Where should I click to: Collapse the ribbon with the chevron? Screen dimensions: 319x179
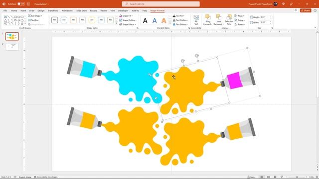pos(315,28)
